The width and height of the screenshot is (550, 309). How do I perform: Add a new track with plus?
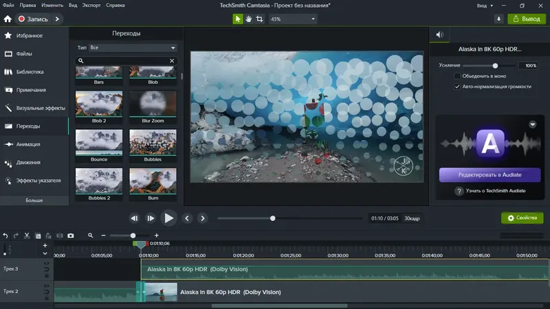point(45,245)
